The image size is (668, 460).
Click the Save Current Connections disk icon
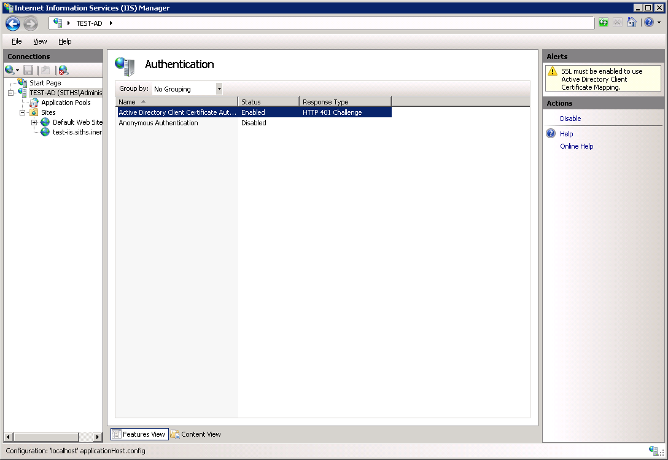coord(28,70)
